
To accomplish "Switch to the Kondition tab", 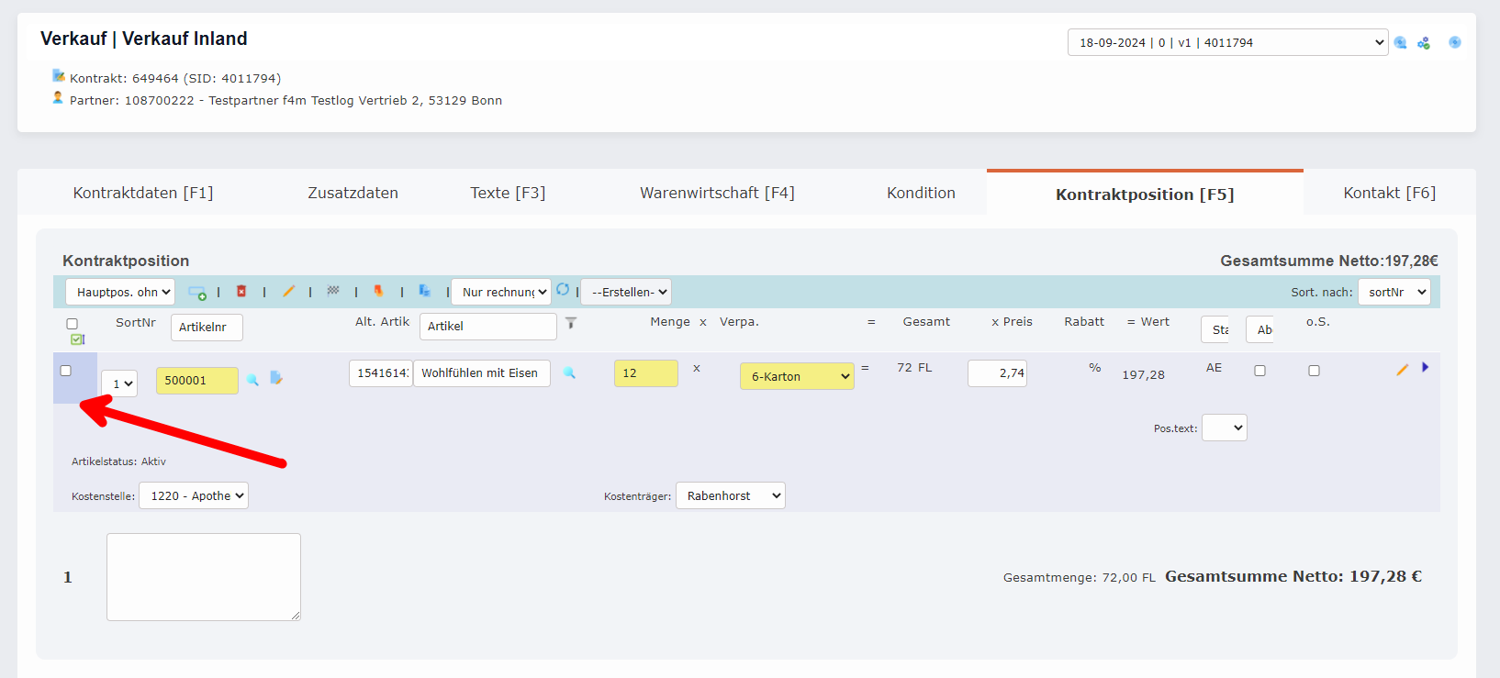I will pos(921,193).
